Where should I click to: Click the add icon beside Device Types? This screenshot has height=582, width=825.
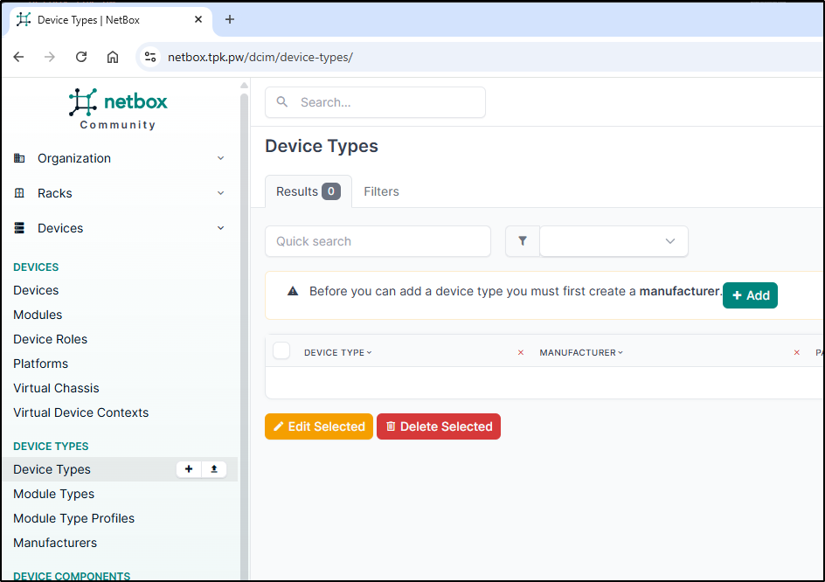tap(189, 469)
